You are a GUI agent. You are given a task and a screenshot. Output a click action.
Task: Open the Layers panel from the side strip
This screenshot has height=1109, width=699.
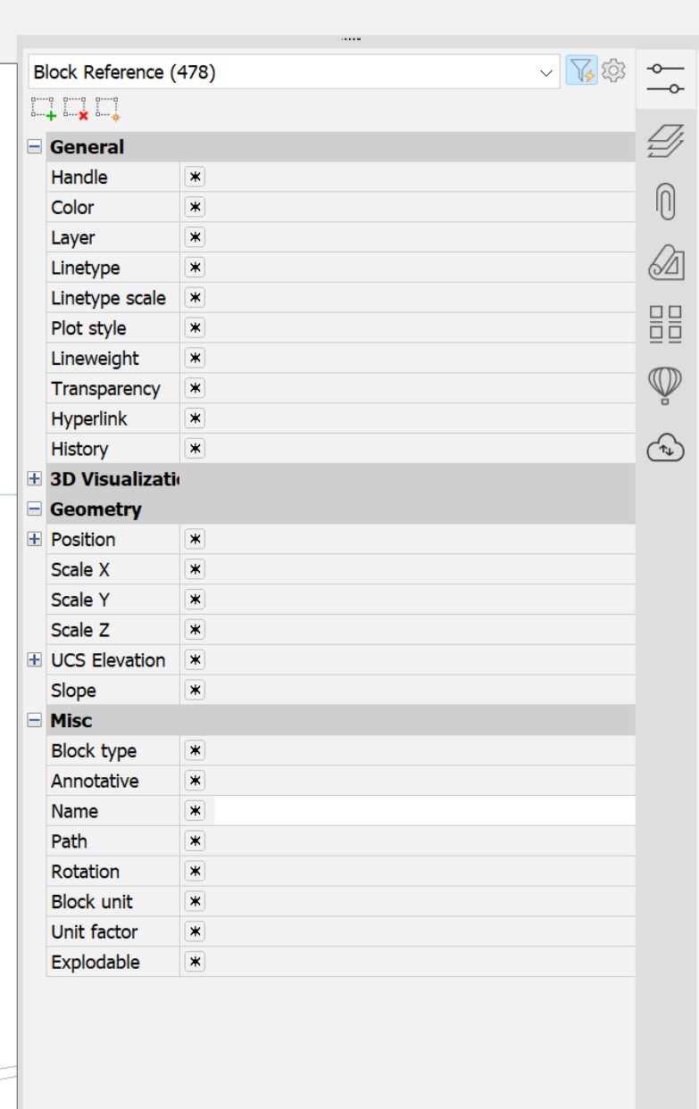(x=665, y=141)
